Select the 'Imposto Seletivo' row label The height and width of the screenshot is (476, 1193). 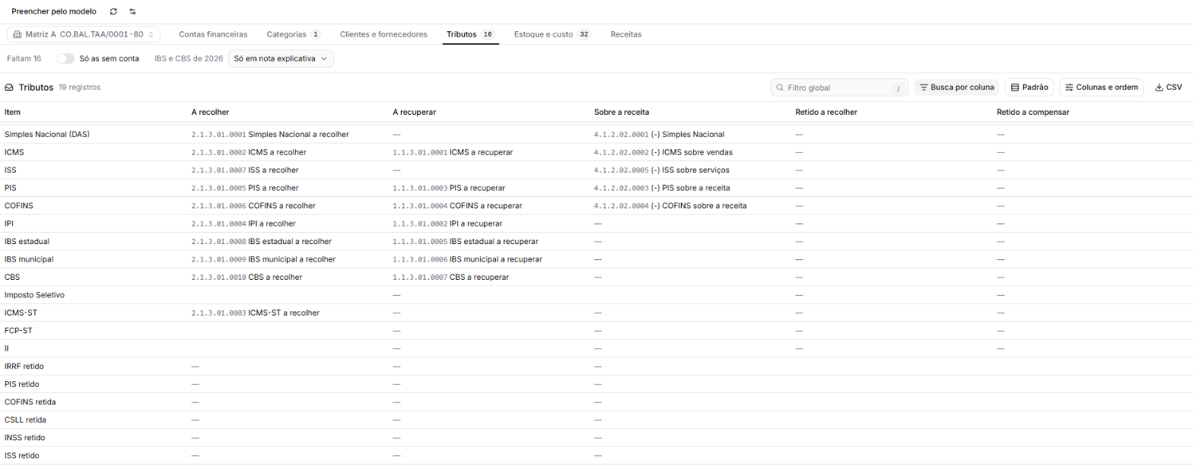coord(35,295)
